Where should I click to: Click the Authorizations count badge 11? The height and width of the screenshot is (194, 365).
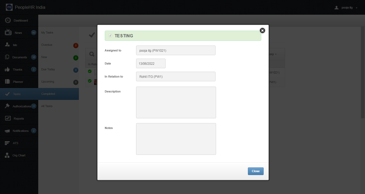pos(34,106)
